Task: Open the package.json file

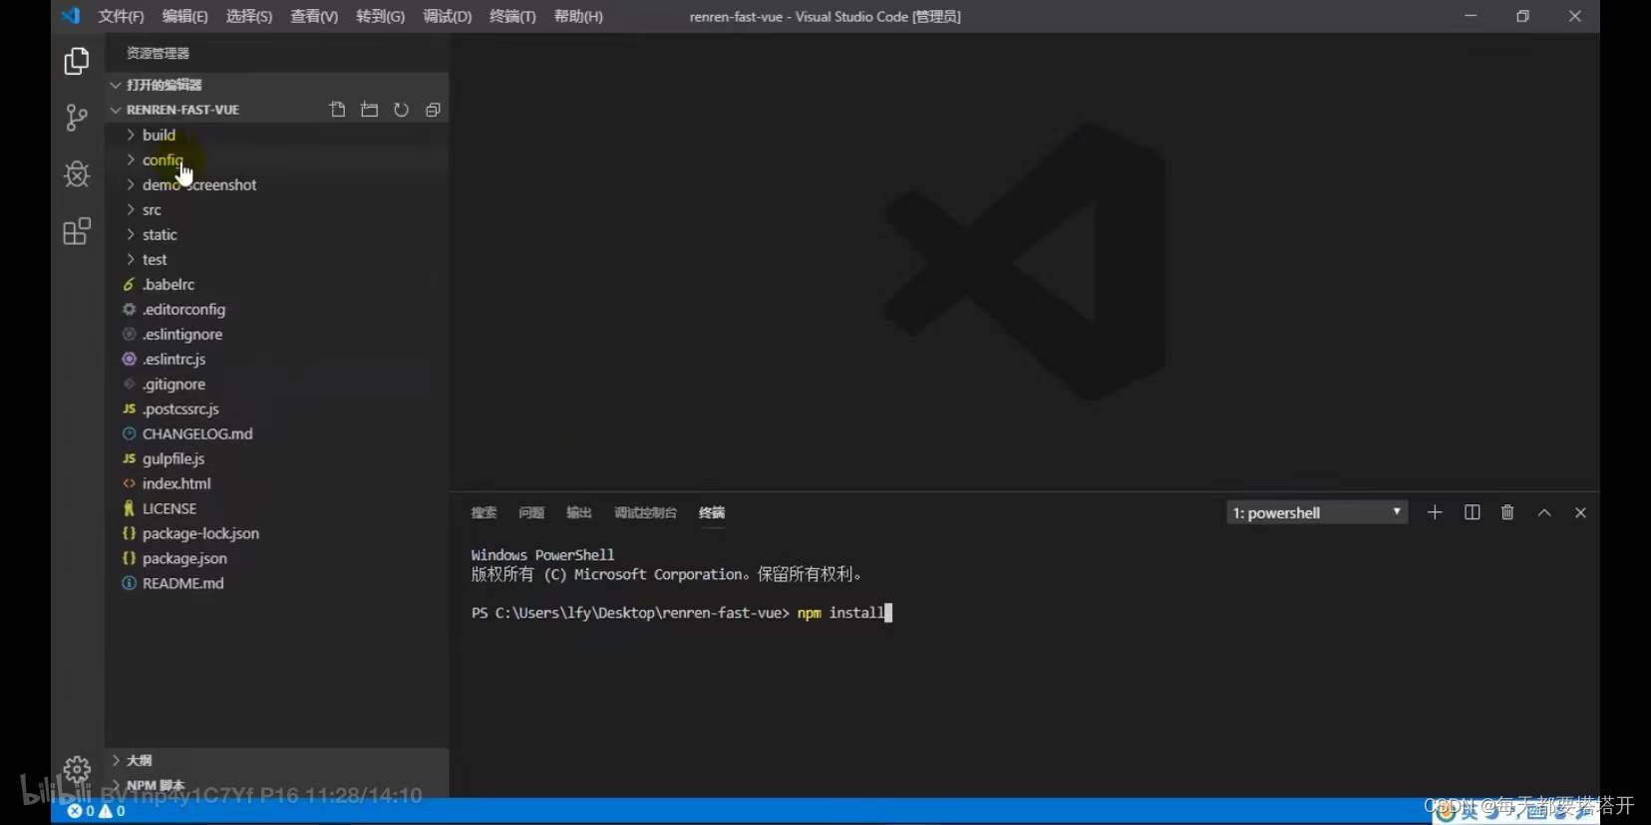Action: point(277,558)
